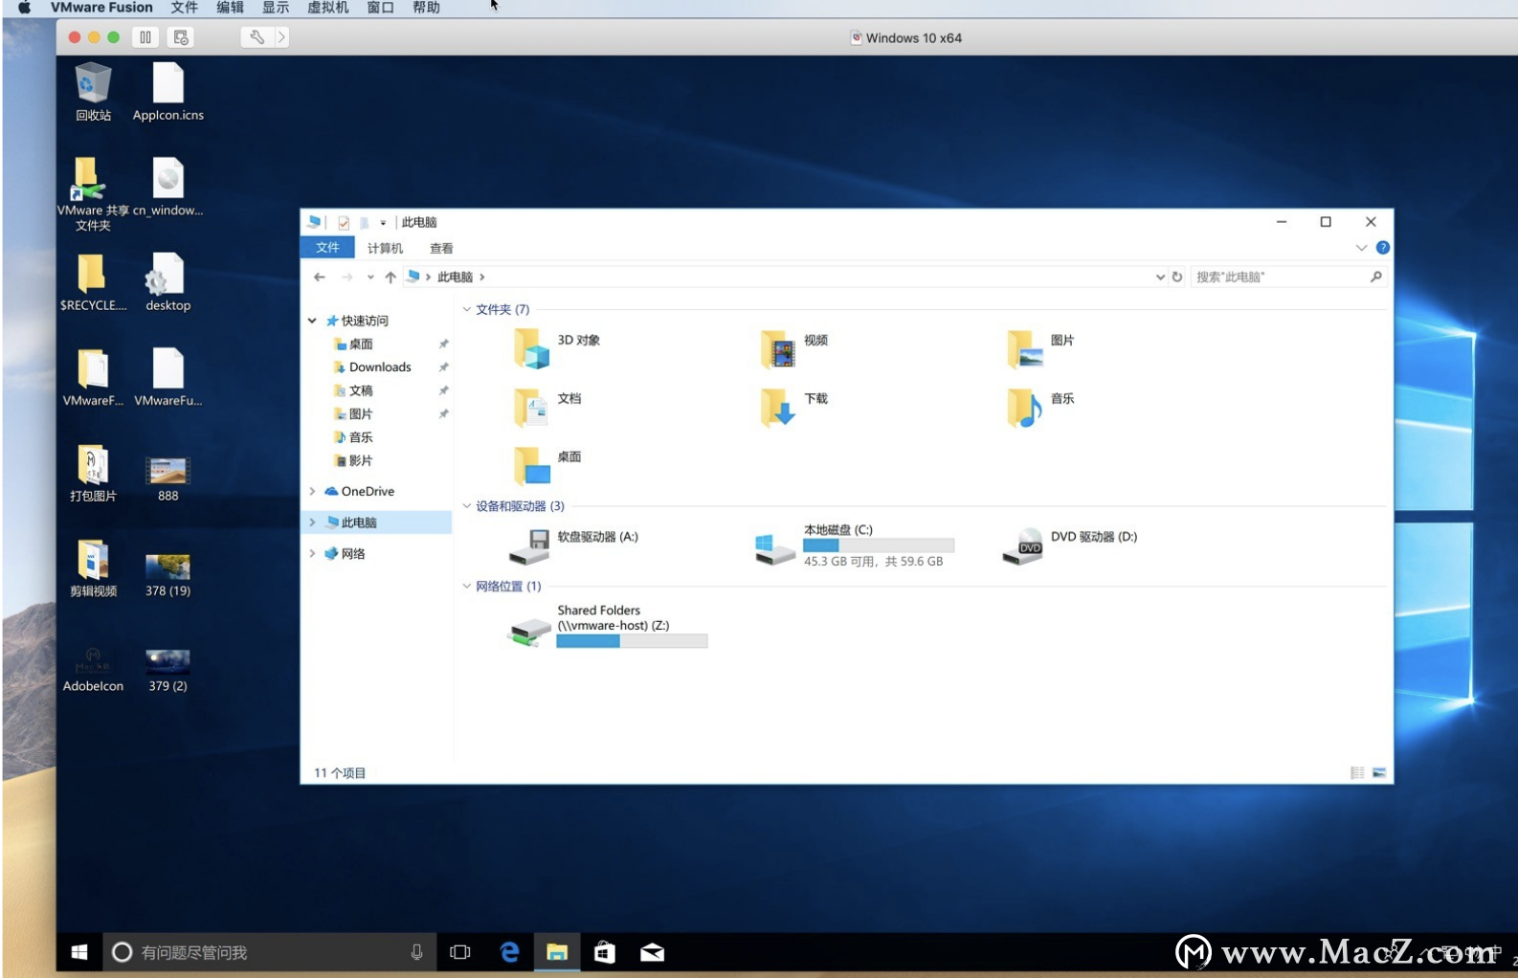Open the 视频 videos folder
This screenshot has height=978, width=1518.
point(794,348)
